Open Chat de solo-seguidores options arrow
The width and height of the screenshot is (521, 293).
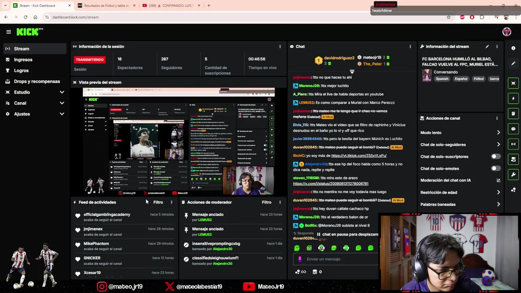498,144
